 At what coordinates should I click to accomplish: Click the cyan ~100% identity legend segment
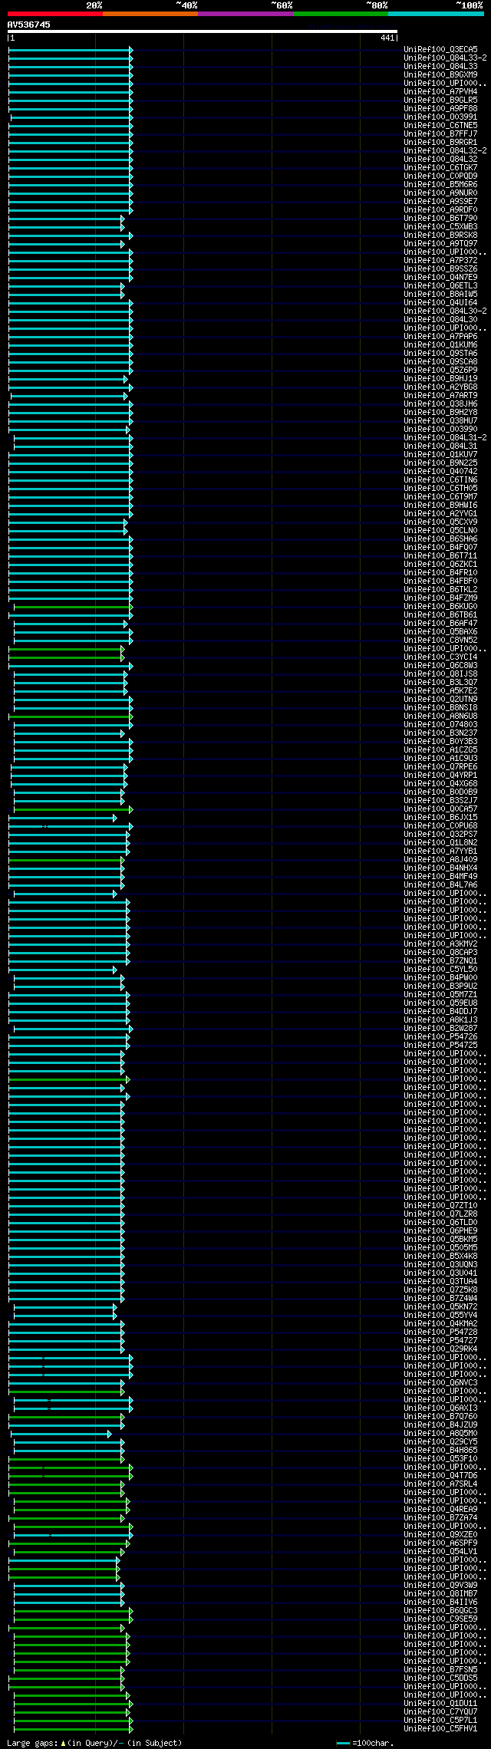coord(436,14)
